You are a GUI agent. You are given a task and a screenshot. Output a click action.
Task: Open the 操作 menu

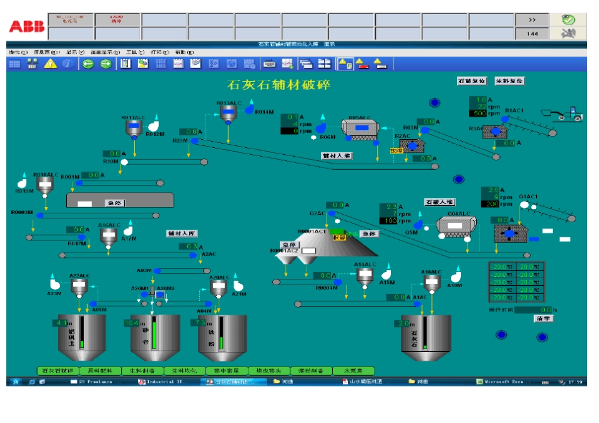point(18,52)
